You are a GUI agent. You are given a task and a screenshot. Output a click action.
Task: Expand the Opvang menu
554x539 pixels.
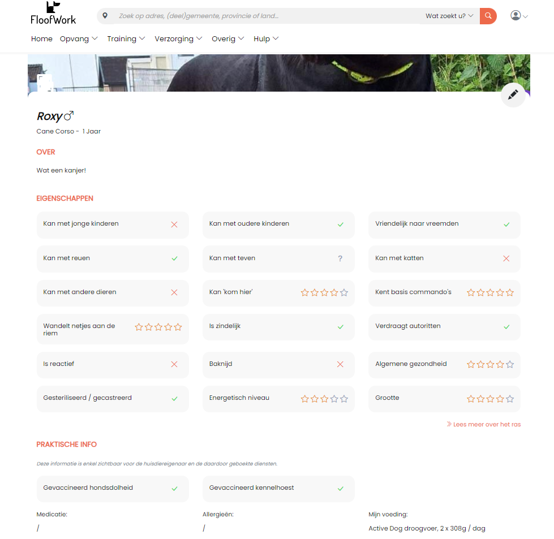click(x=79, y=39)
